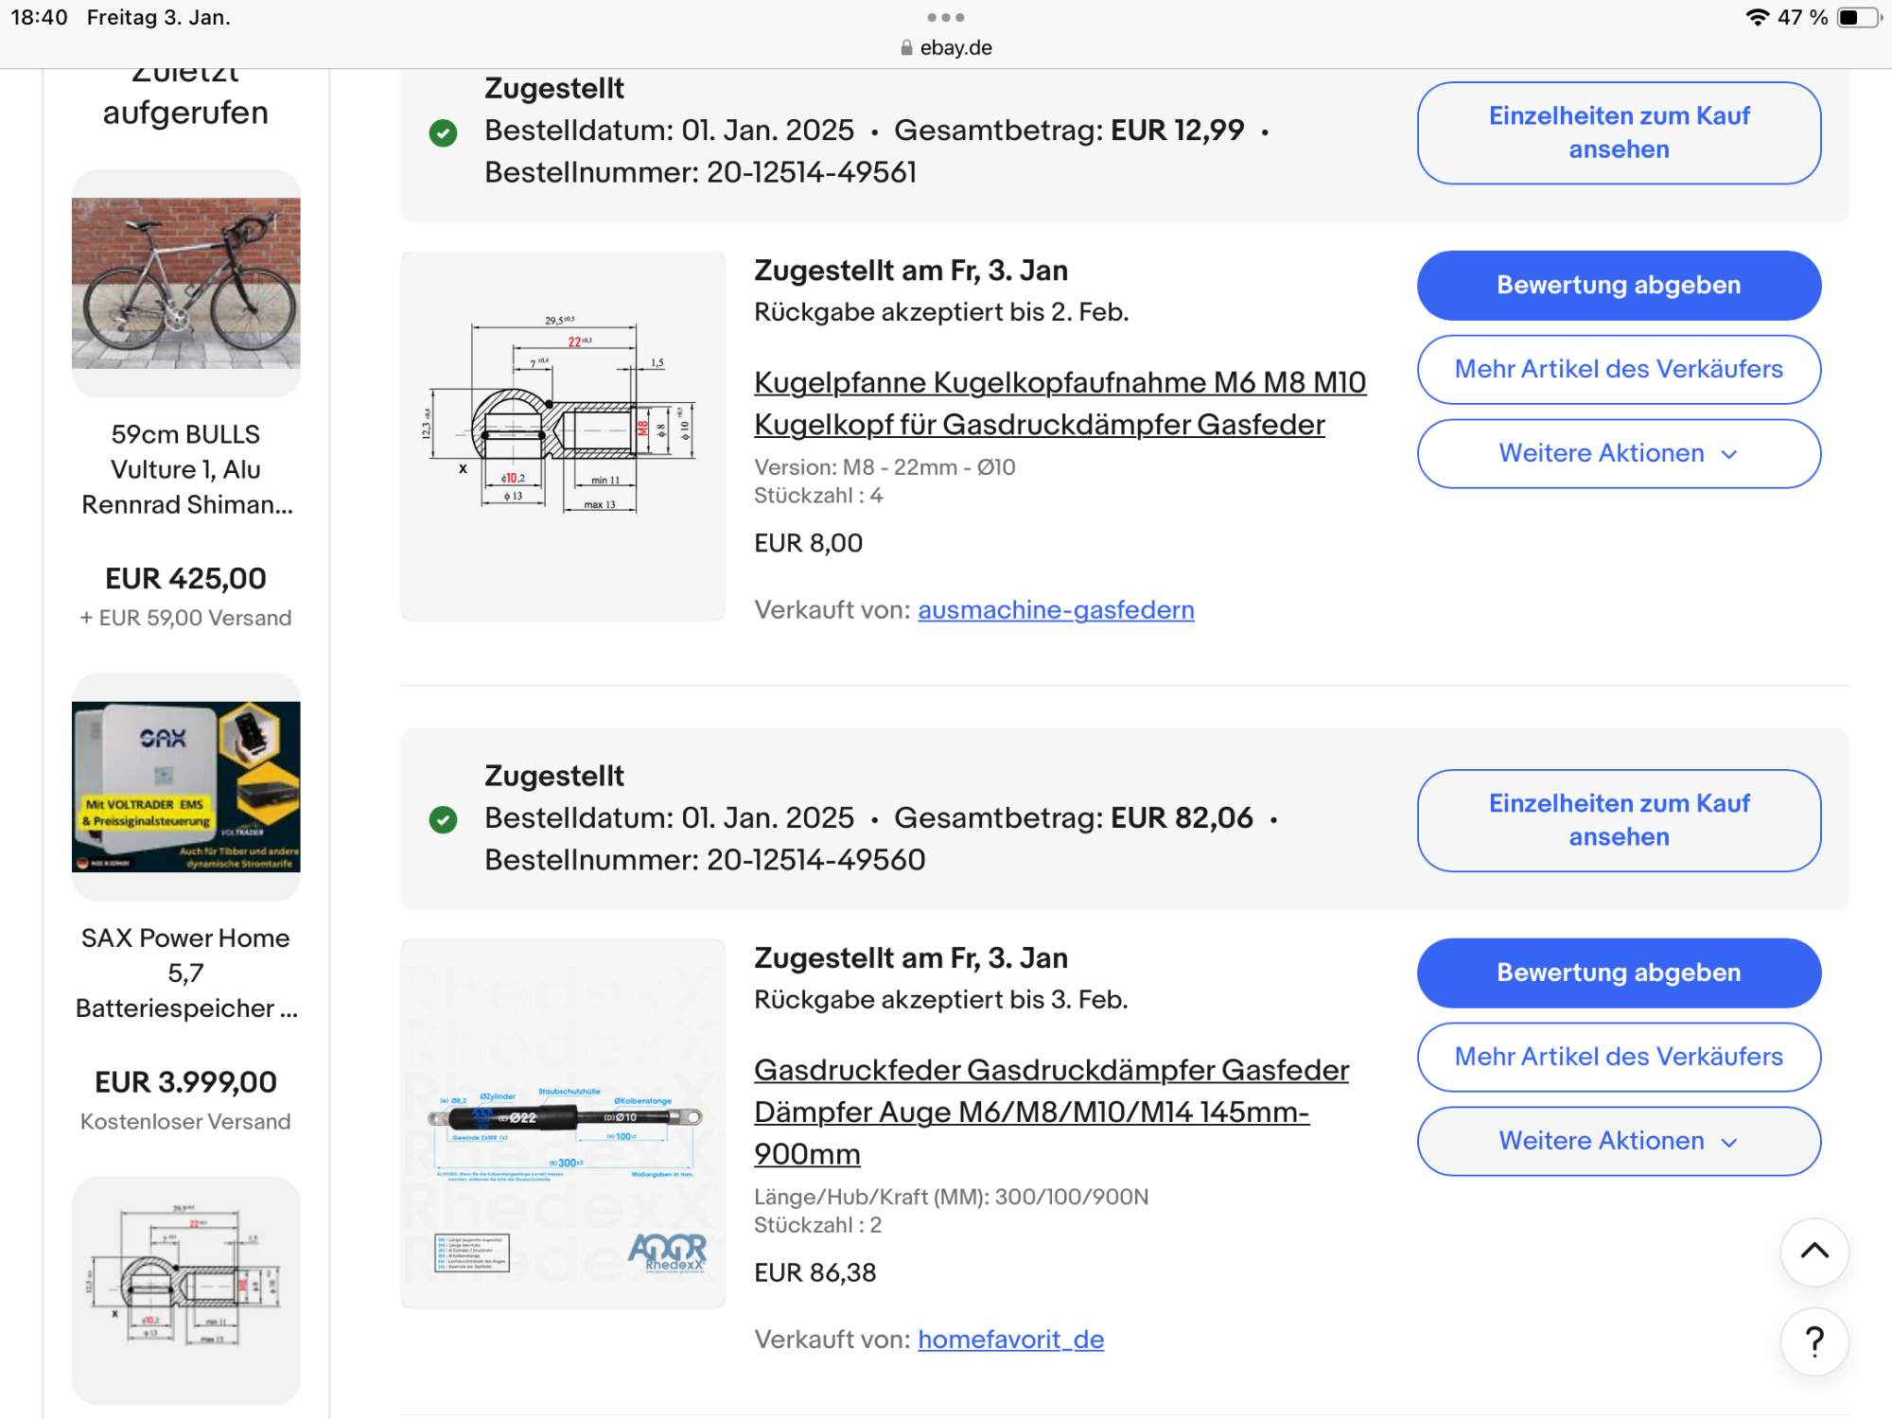Open the SAX Power Home battery thumbnail
The width and height of the screenshot is (1892, 1419).
point(186,786)
